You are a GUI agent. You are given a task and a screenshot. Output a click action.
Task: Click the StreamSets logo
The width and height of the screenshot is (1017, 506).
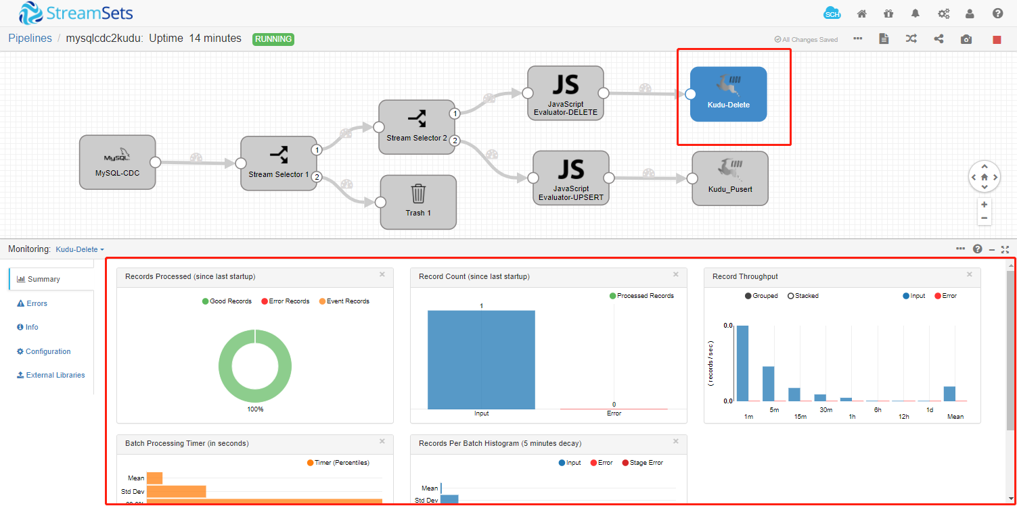(76, 13)
